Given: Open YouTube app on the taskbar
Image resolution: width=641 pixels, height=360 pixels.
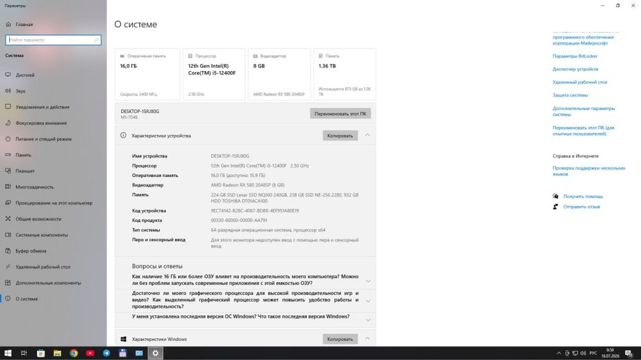Looking at the screenshot, I should tap(90, 353).
